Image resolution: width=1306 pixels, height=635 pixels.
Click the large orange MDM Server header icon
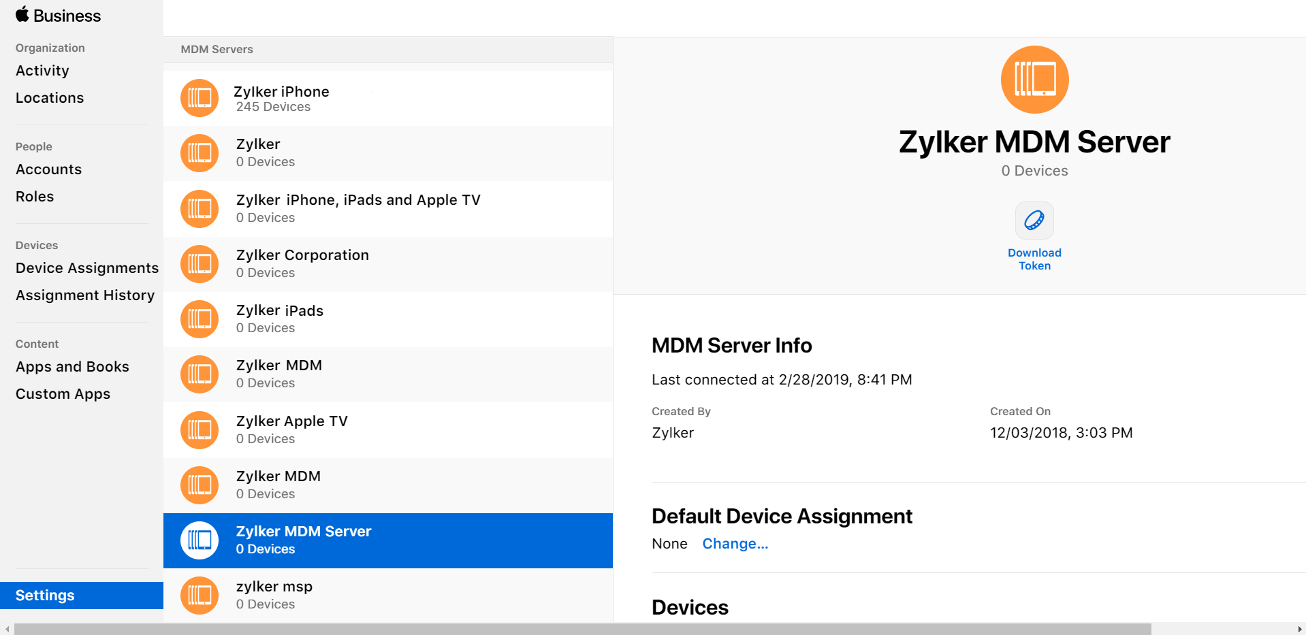coord(1034,80)
